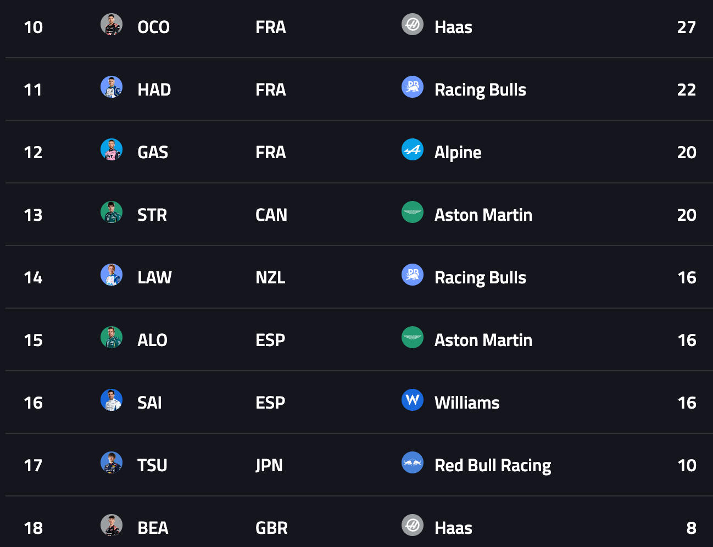Screen dimensions: 713x547
Task: Open the Williams team name link
Action: [x=467, y=403]
